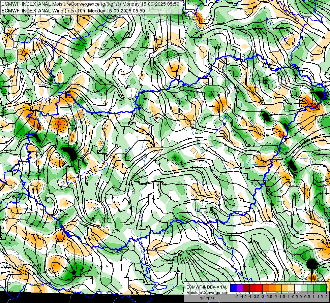The image size is (330, 303).
Task: Click the '-4.5' tick label in the legend
Action: pos(243,297)
